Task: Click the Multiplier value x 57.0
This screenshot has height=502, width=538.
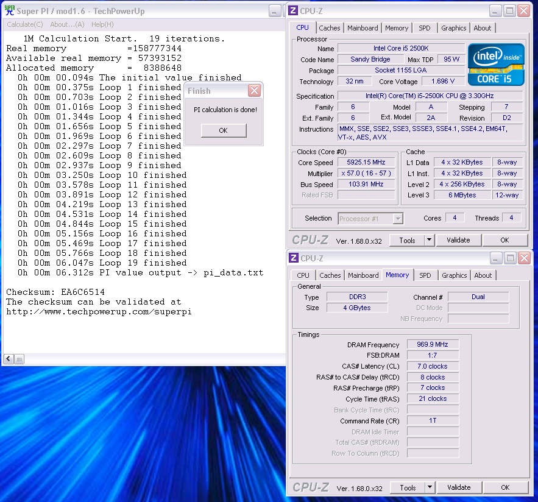Action: [x=366, y=173]
